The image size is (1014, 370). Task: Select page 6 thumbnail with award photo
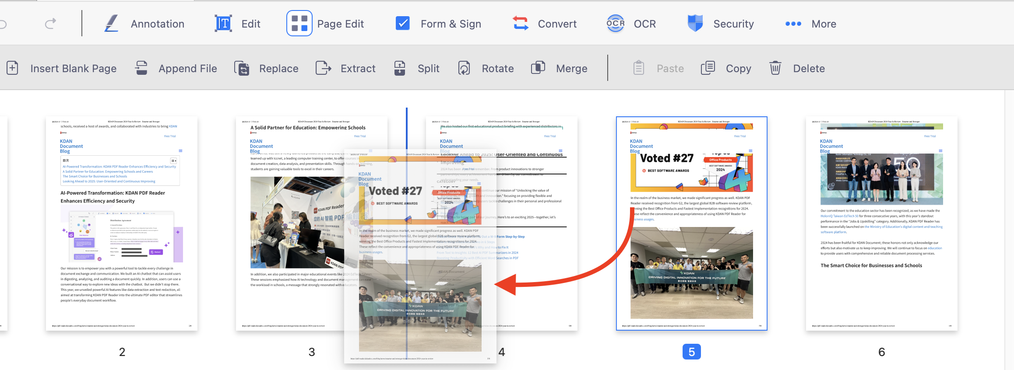point(882,223)
